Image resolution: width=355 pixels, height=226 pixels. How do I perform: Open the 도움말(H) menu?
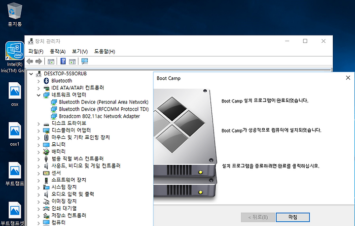pyautogui.click(x=105, y=52)
